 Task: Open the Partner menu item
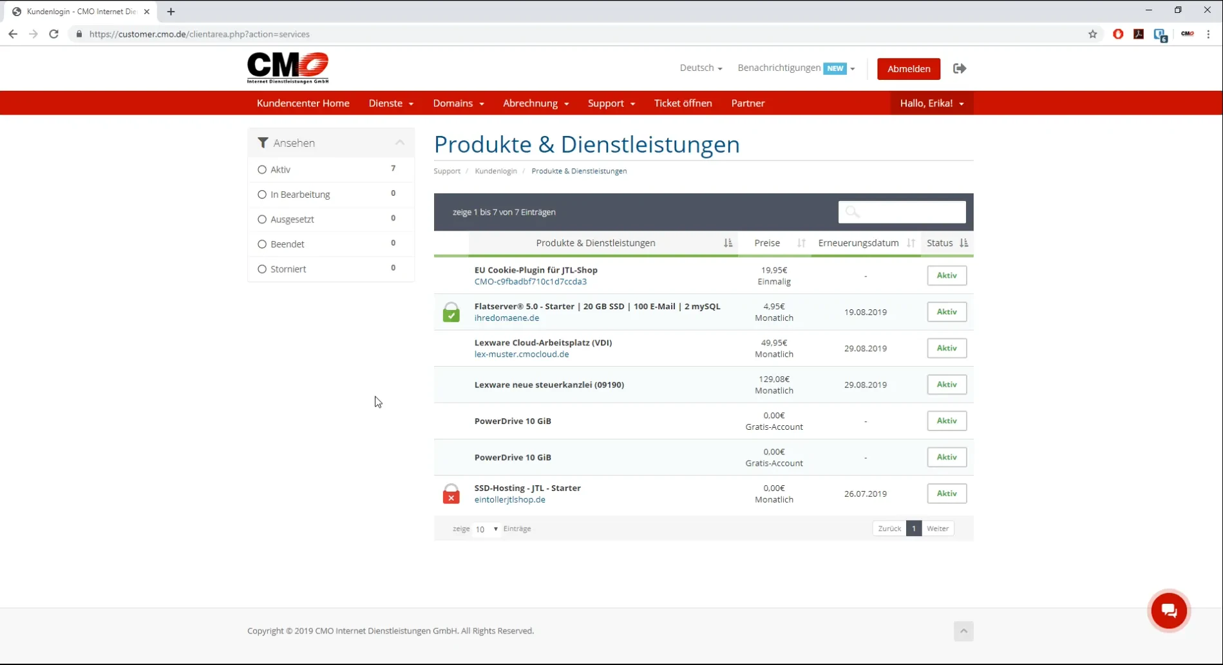click(x=748, y=103)
